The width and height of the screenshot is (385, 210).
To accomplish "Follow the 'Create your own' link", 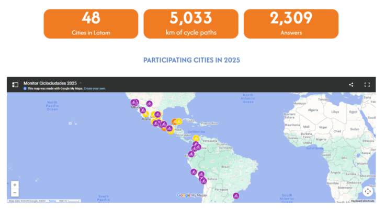I will point(95,89).
